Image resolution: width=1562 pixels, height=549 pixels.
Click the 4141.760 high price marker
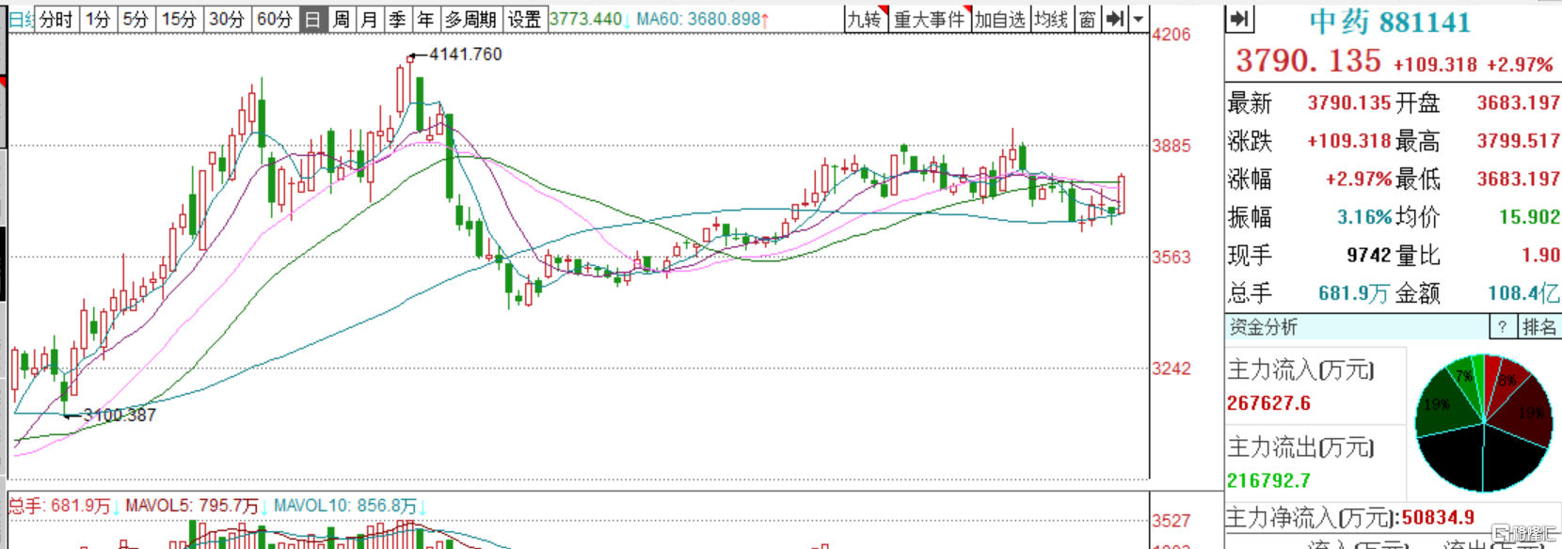tap(466, 55)
